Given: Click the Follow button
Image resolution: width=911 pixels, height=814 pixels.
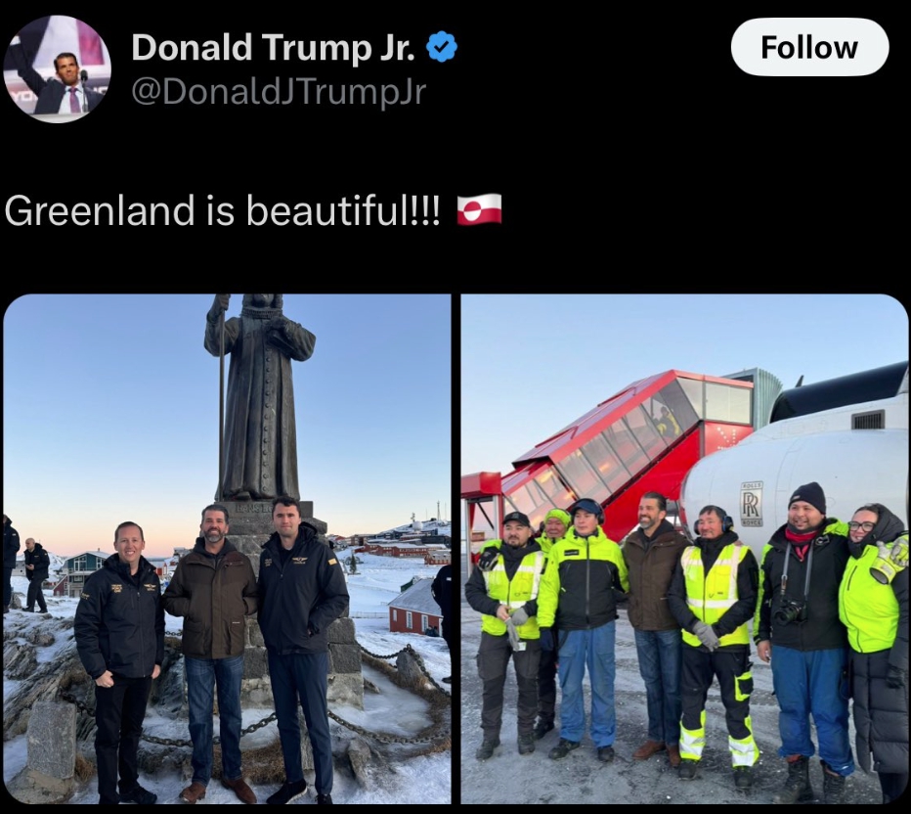Looking at the screenshot, I should [x=809, y=47].
